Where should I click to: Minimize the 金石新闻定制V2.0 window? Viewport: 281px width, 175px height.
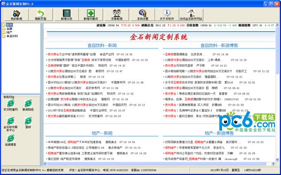click(266, 4)
